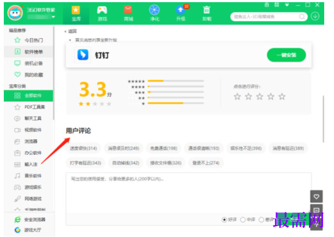This screenshot has height=237, width=334.
Task: Click the grid apps icon in title bar
Action: pos(277,5)
